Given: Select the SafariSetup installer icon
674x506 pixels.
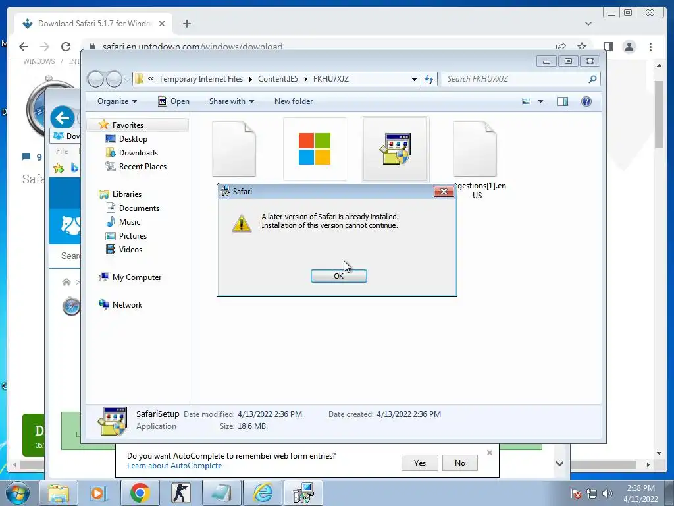Looking at the screenshot, I should point(396,149).
